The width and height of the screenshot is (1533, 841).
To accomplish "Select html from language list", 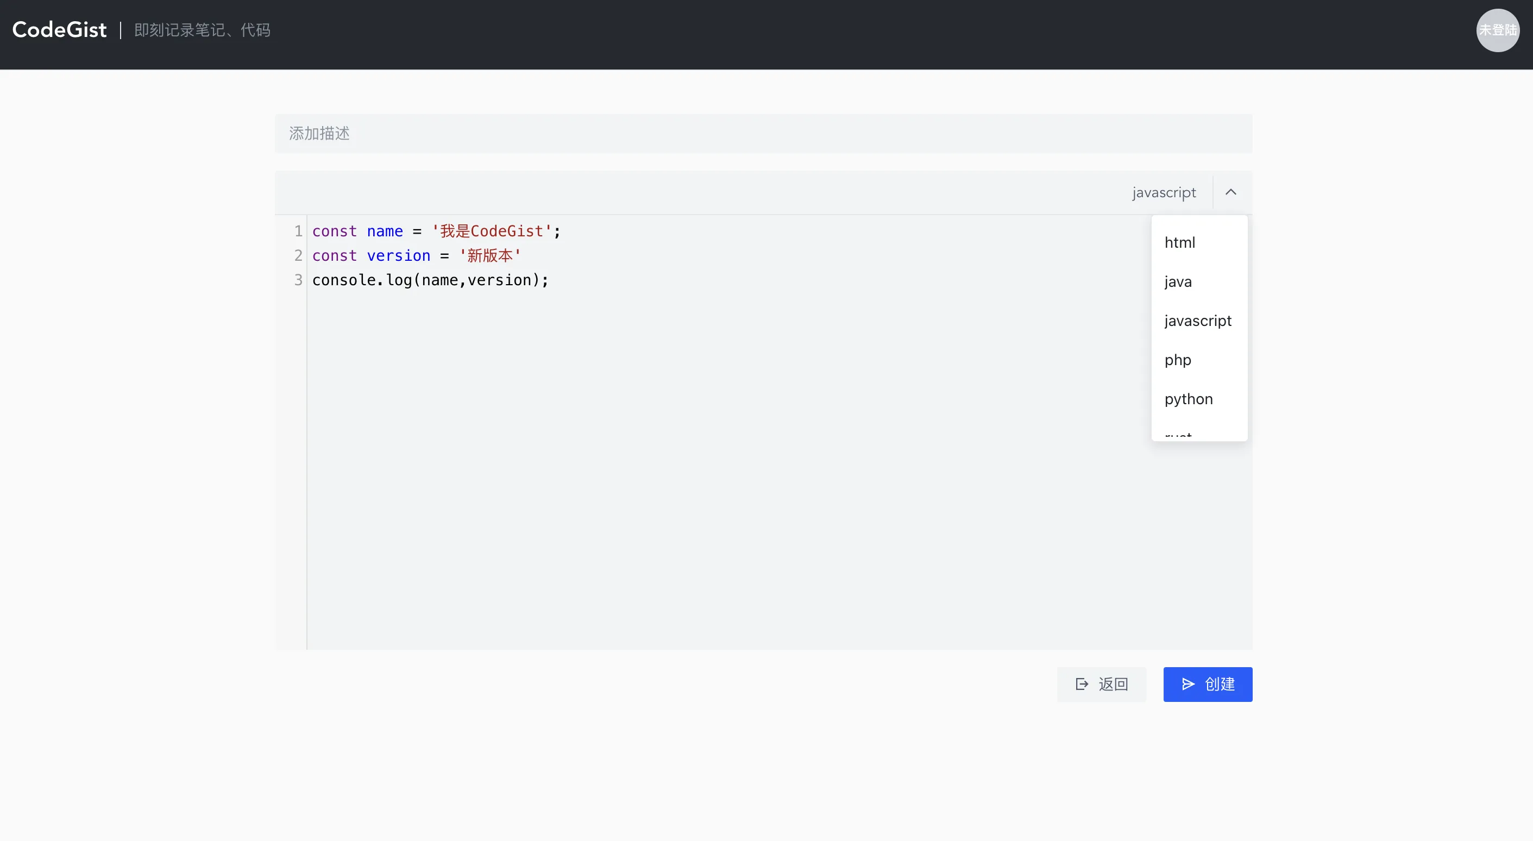I will tap(1199, 242).
